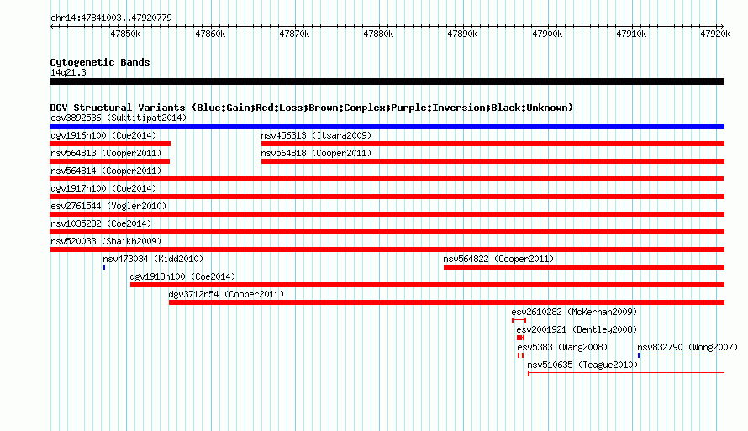Open the esv2761544 (Vogler2010) label
This screenshot has height=431, width=748.
coord(108,206)
